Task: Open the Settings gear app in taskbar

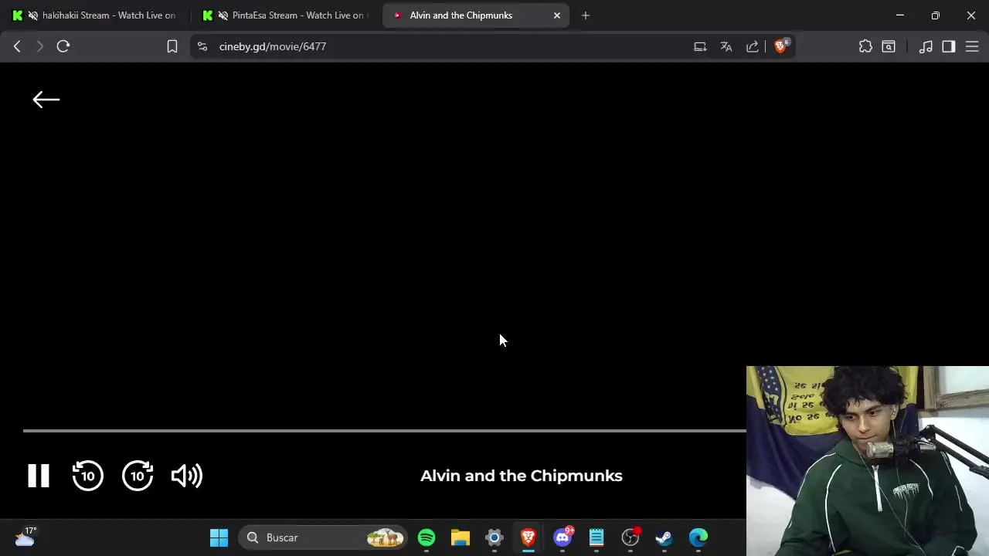Action: [x=494, y=537]
